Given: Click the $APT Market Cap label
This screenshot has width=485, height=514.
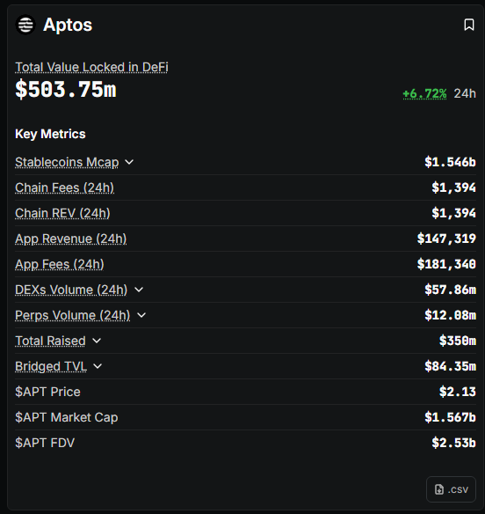Looking at the screenshot, I should coord(67,417).
